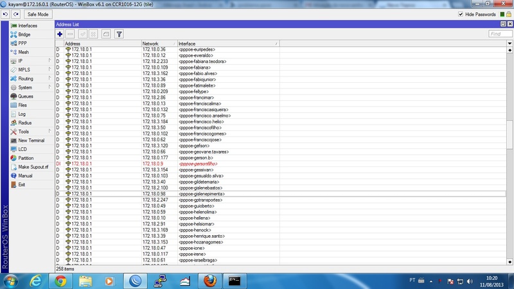Open the column selector dropdown arrow
This screenshot has width=514, height=289.
(510, 43)
